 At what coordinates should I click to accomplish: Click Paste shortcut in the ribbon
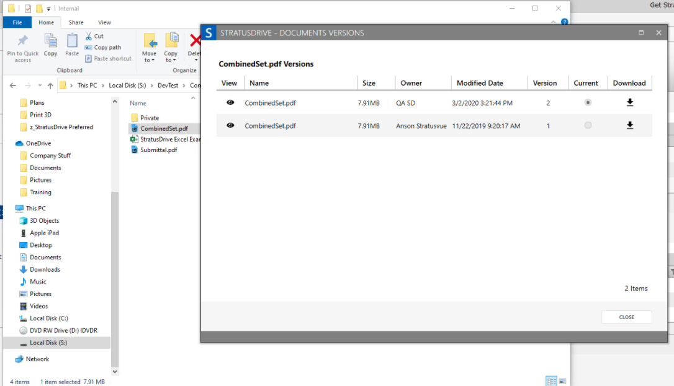pyautogui.click(x=108, y=58)
